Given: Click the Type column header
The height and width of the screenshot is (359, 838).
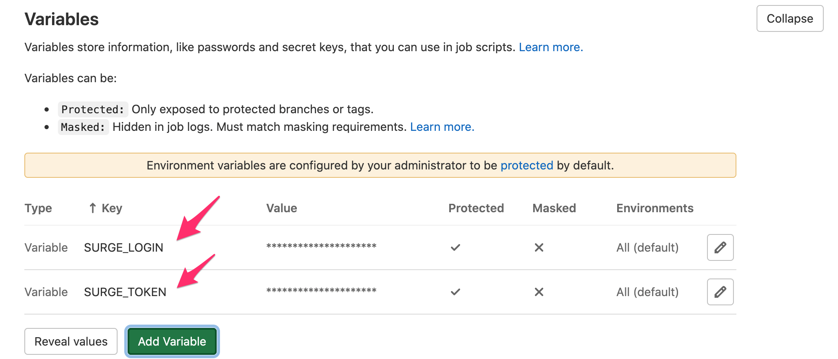Looking at the screenshot, I should 38,208.
